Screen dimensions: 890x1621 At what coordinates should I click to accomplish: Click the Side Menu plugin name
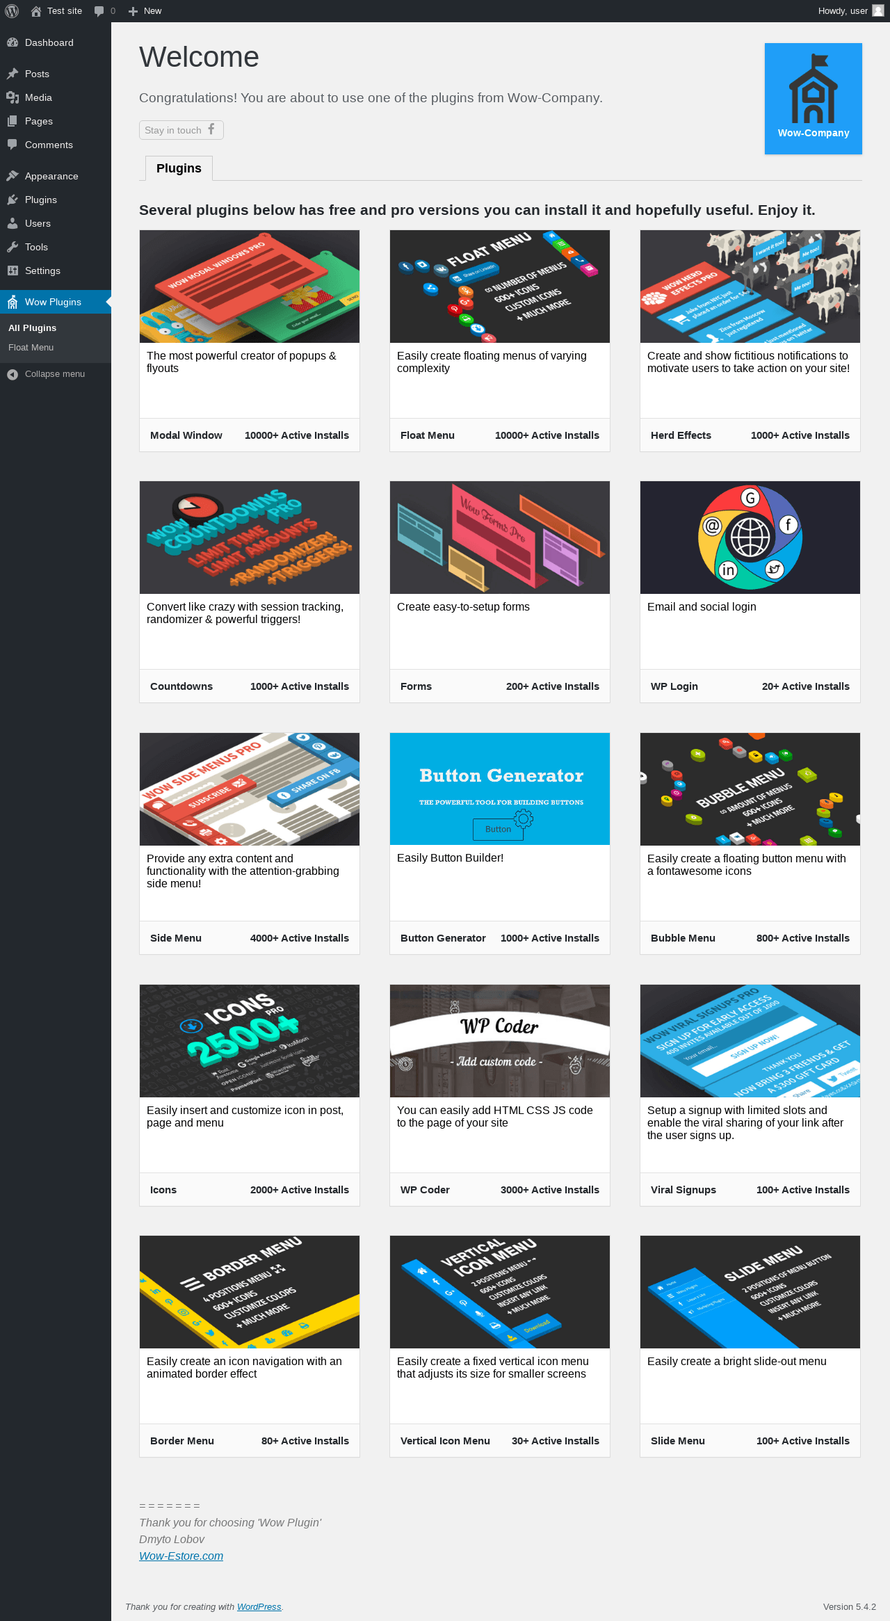[x=176, y=938]
